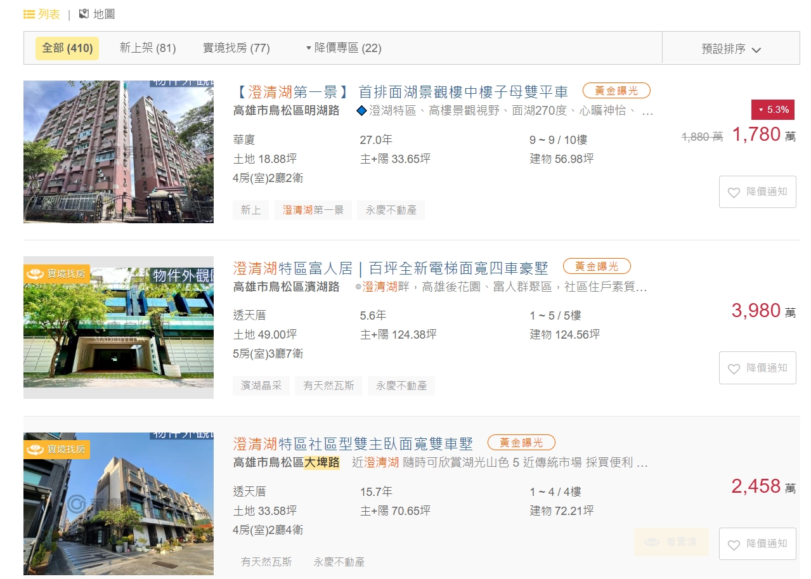Image resolution: width=811 pixels, height=579 pixels.
Task: Expand the 預設排序 sorting dropdown
Action: click(x=730, y=49)
